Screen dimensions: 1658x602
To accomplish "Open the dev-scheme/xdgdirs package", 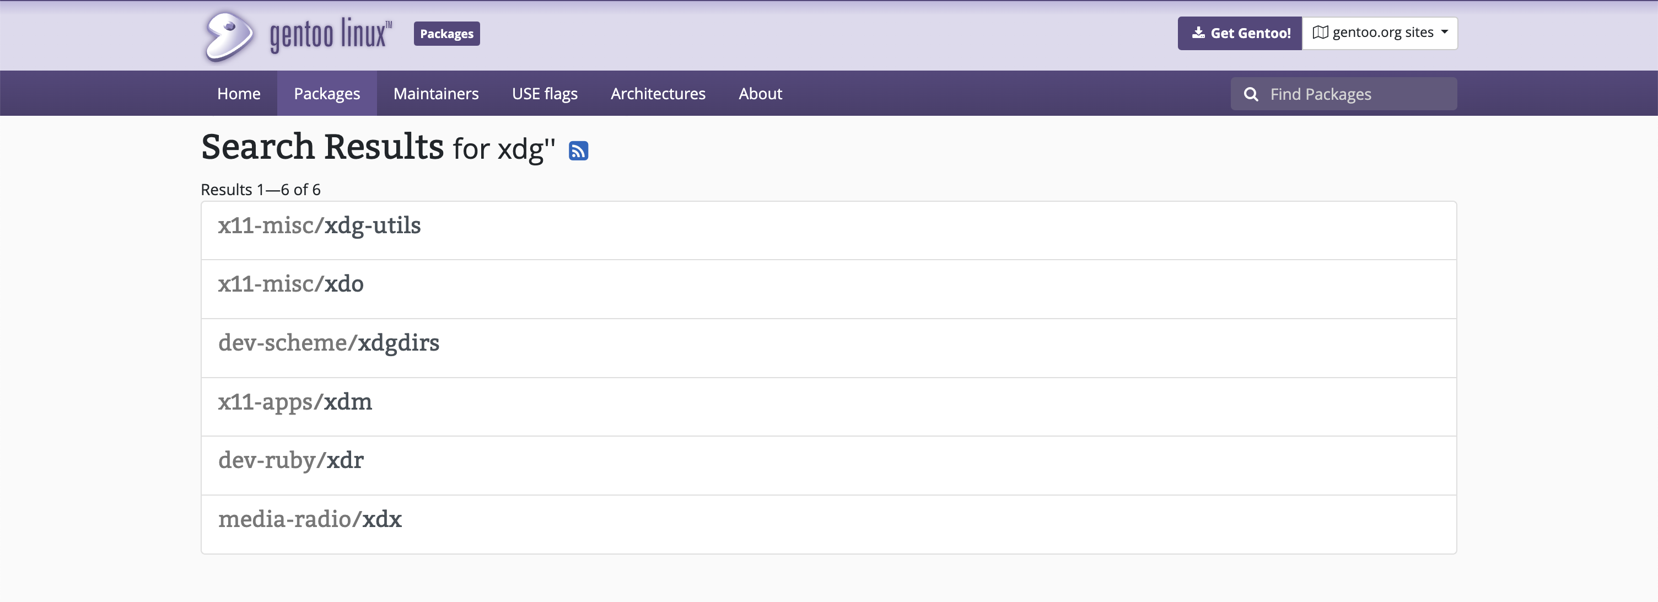I will pos(329,342).
